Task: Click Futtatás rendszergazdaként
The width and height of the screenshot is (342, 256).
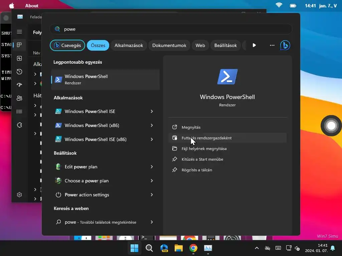Action: (x=227, y=138)
